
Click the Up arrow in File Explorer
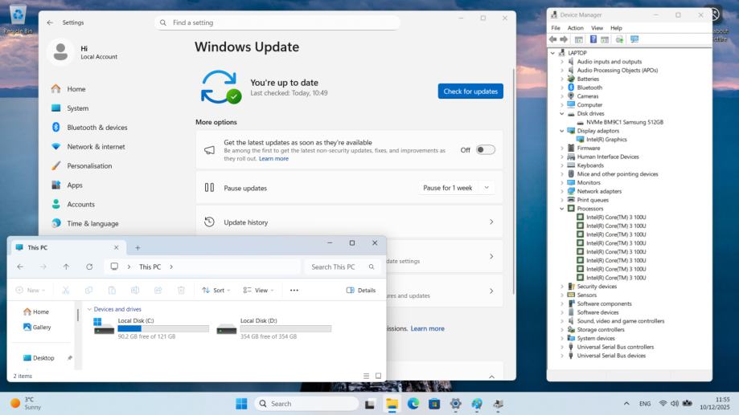pos(66,266)
